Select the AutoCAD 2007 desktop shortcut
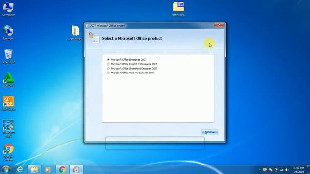 (x=8, y=129)
